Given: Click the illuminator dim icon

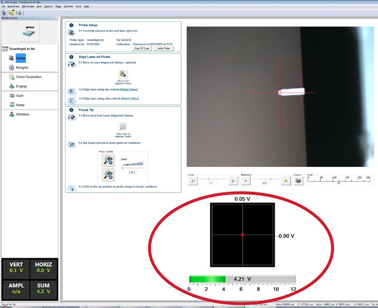Looking at the screenshot, I should click(246, 181).
